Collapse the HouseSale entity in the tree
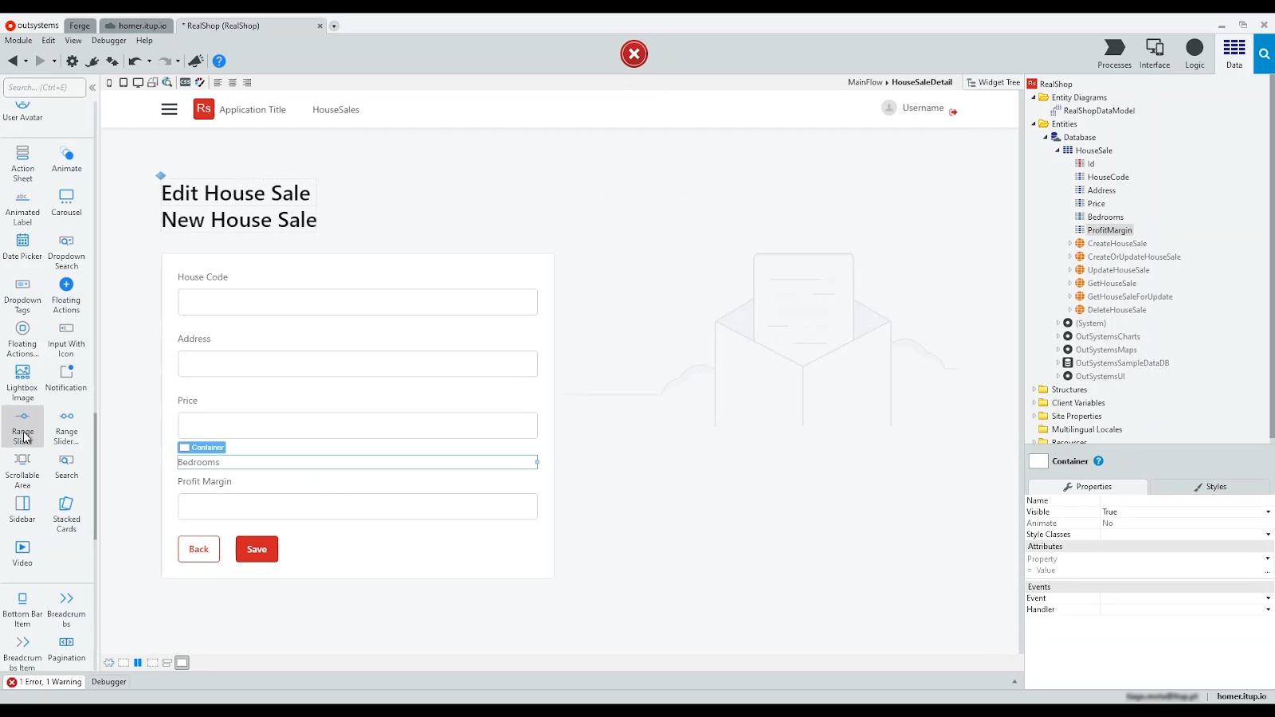The height and width of the screenshot is (717, 1275). [1058, 150]
